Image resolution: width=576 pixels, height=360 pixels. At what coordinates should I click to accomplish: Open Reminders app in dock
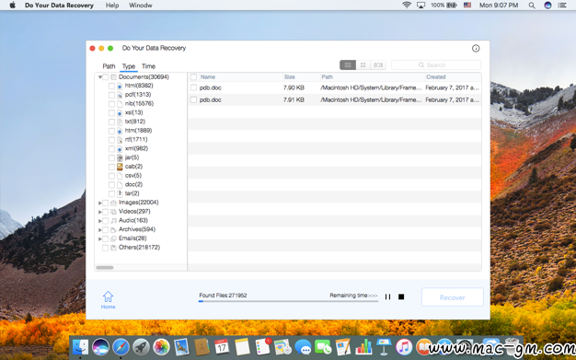[x=262, y=347]
